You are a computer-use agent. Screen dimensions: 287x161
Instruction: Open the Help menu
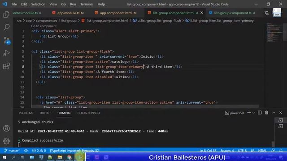tap(101, 4)
